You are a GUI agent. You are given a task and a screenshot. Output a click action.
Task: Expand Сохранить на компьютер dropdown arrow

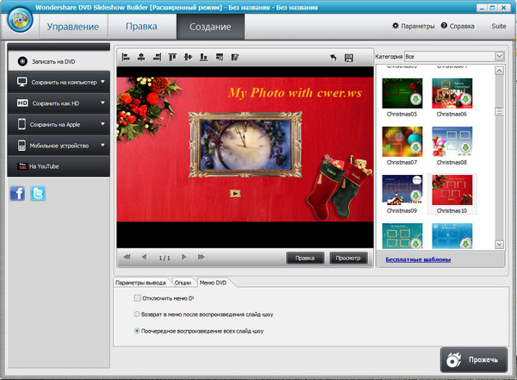click(103, 82)
